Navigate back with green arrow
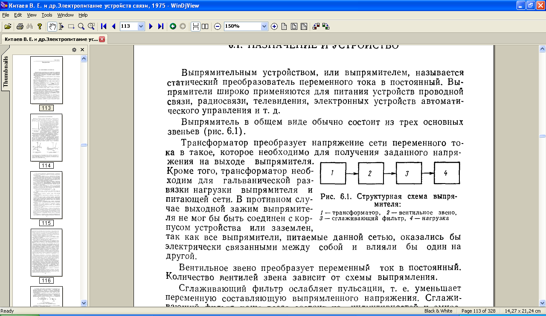This screenshot has width=546, height=316. [173, 26]
